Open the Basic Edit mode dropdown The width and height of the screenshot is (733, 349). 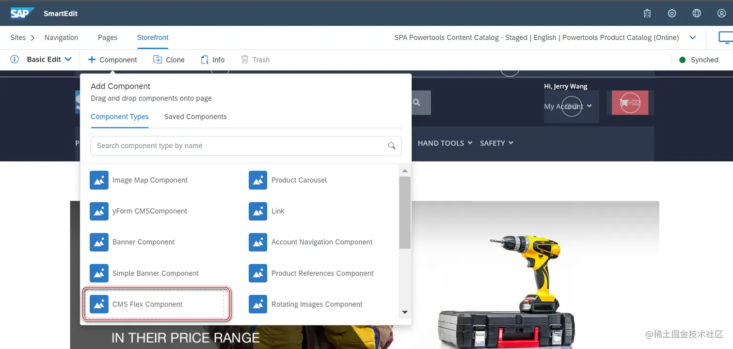(49, 59)
